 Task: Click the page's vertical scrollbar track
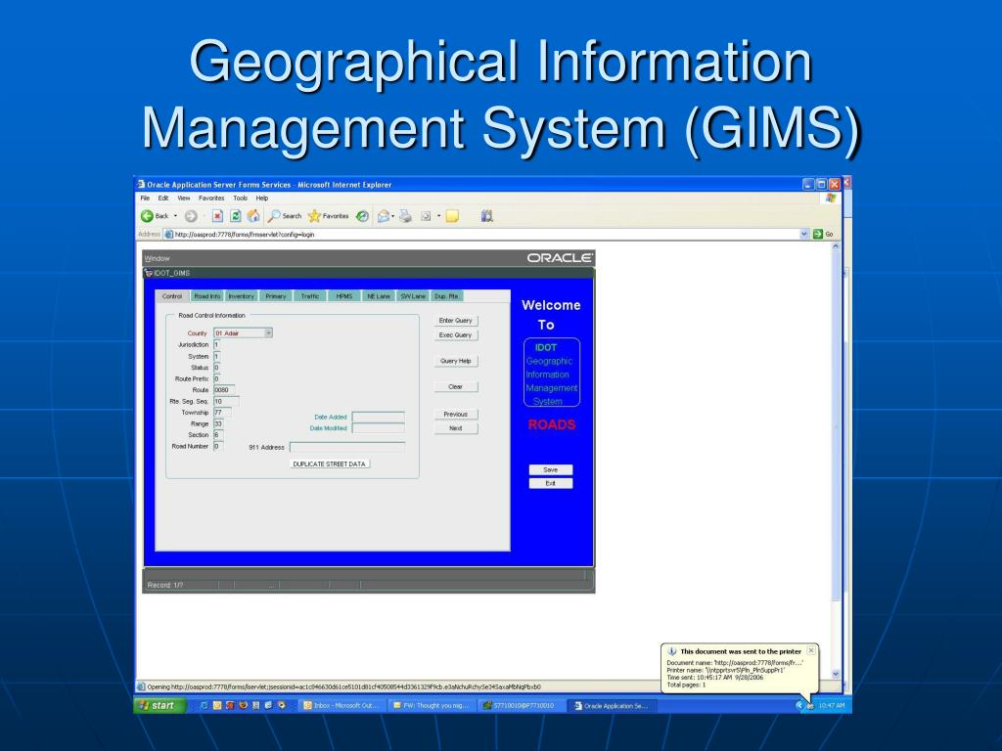836,460
